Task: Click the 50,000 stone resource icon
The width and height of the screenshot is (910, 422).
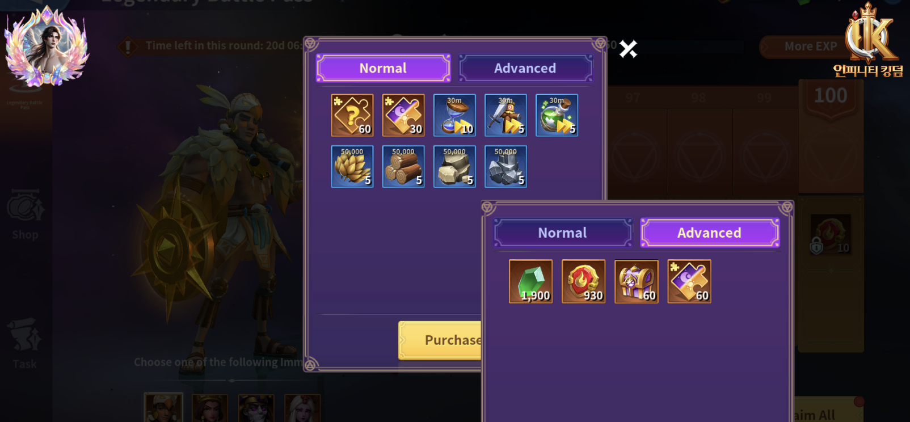Action: coord(454,166)
